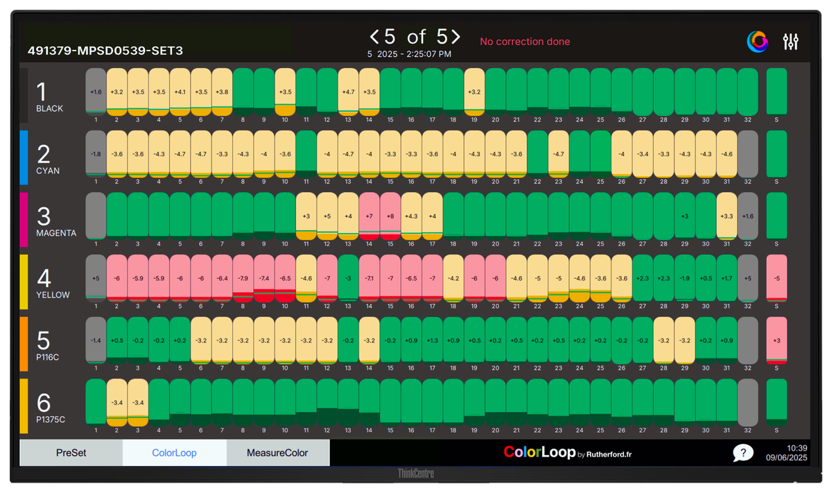Select the 2 CYAN ink unit label
Screen dimensions: 832x493
[x=49, y=159]
